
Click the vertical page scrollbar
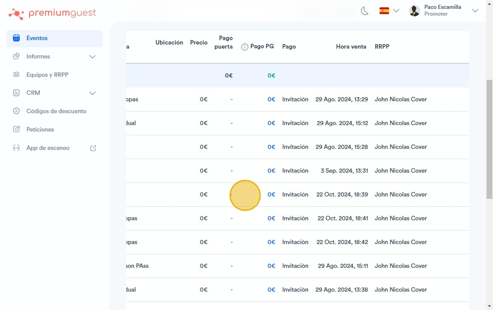click(x=489, y=139)
